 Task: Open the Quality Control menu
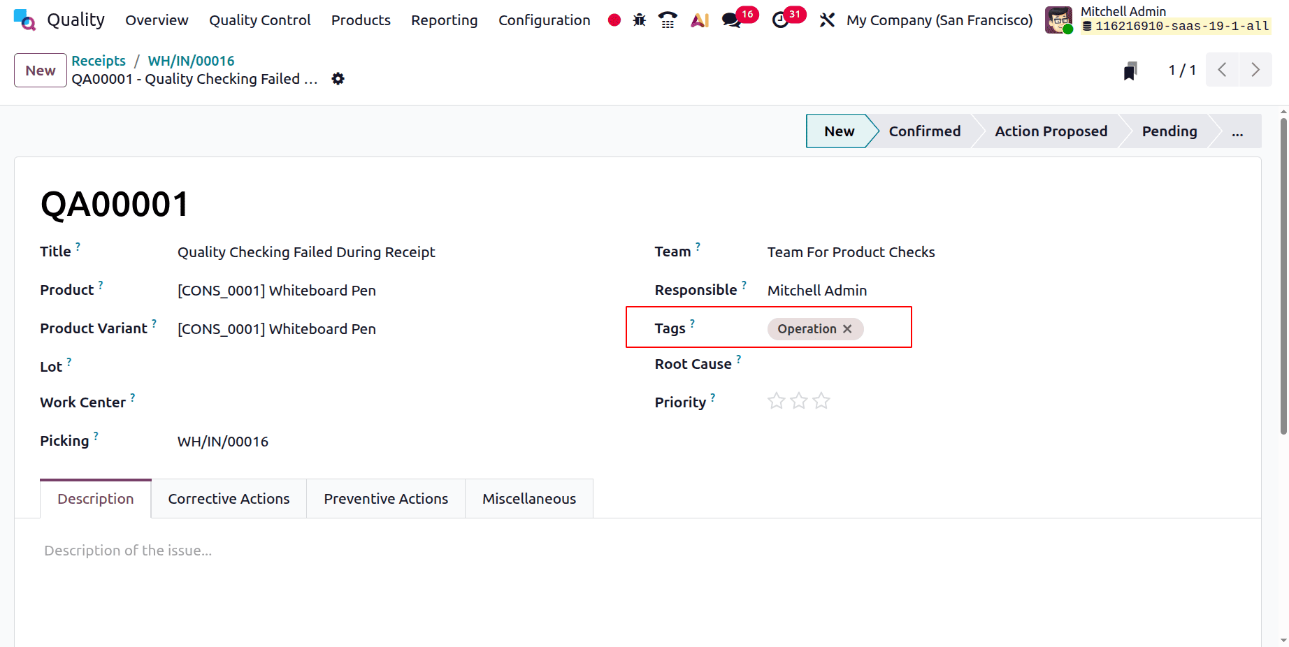point(260,20)
